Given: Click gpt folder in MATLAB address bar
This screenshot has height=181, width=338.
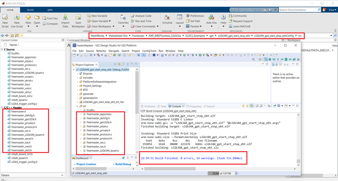Looking at the screenshot, I should click(x=211, y=36).
